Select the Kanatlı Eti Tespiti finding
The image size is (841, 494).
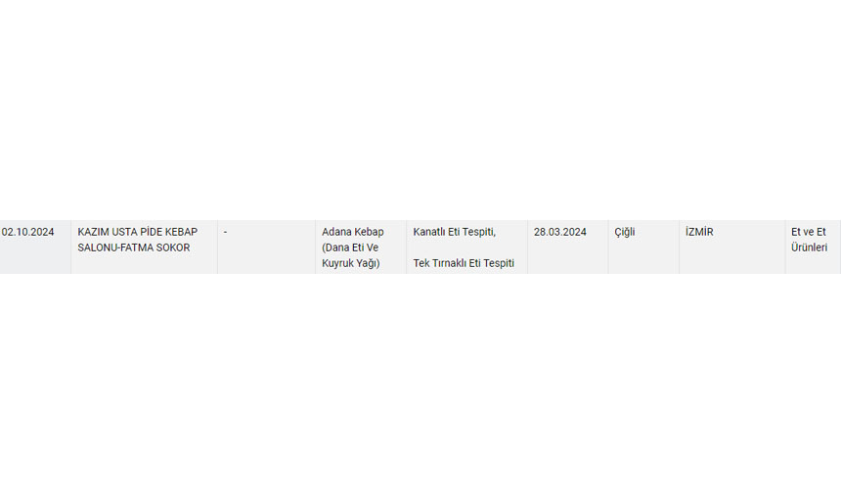(x=455, y=232)
